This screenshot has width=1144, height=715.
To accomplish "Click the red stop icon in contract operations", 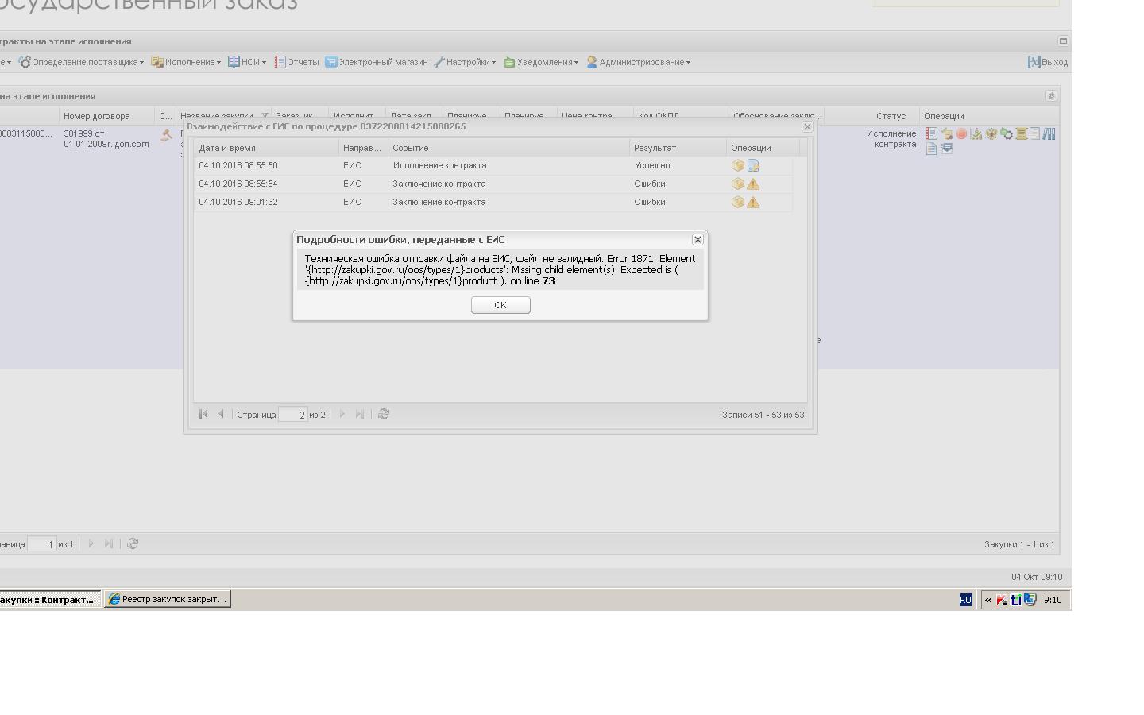I will 961,134.
